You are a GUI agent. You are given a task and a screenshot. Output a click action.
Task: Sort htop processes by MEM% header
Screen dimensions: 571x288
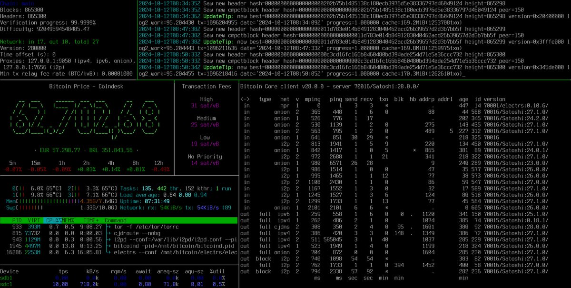(x=69, y=220)
